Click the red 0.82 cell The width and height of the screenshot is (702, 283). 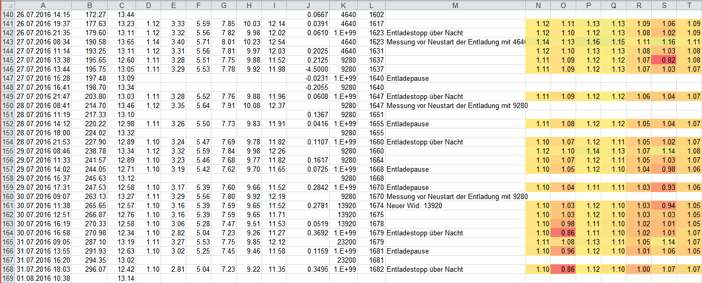664,60
